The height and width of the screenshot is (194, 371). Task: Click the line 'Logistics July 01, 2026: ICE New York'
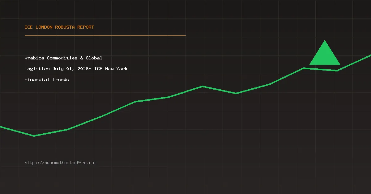coord(76,69)
